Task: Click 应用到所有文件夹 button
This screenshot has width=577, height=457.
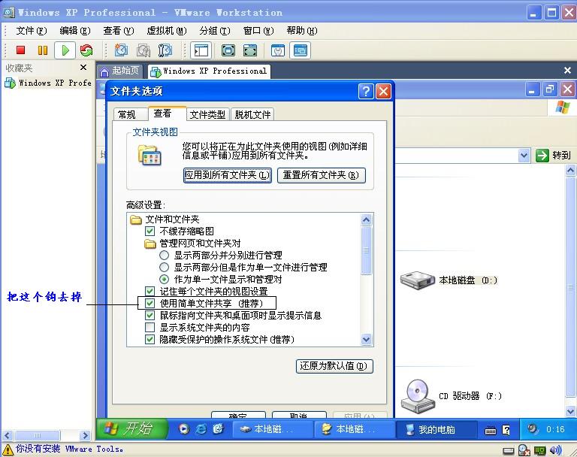Action: point(227,175)
